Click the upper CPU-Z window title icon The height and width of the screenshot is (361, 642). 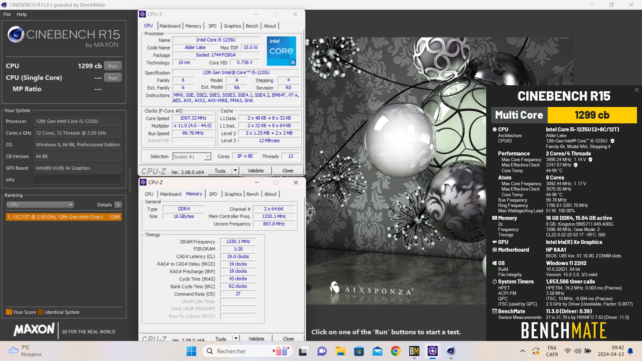pyautogui.click(x=142, y=14)
